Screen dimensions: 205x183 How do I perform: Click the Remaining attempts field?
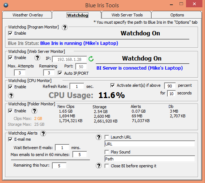49,73
